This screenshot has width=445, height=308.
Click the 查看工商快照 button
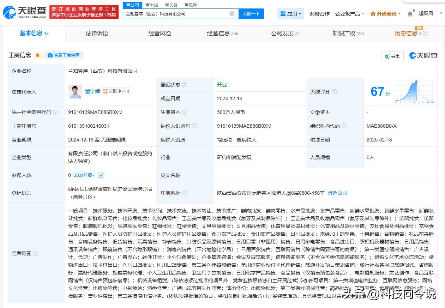[64, 55]
